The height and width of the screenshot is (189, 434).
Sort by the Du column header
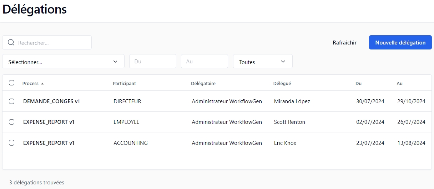[358, 84]
